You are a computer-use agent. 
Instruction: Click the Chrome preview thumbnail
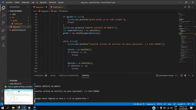(19, 97)
